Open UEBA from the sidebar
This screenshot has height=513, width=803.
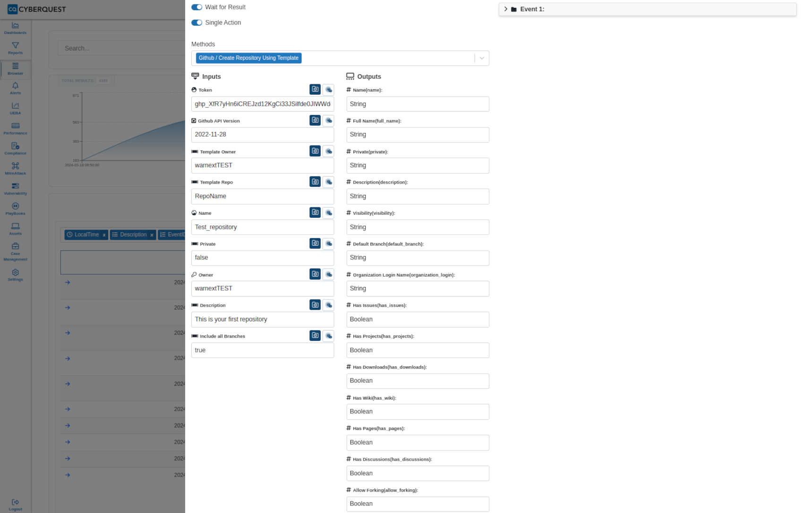[x=15, y=109]
